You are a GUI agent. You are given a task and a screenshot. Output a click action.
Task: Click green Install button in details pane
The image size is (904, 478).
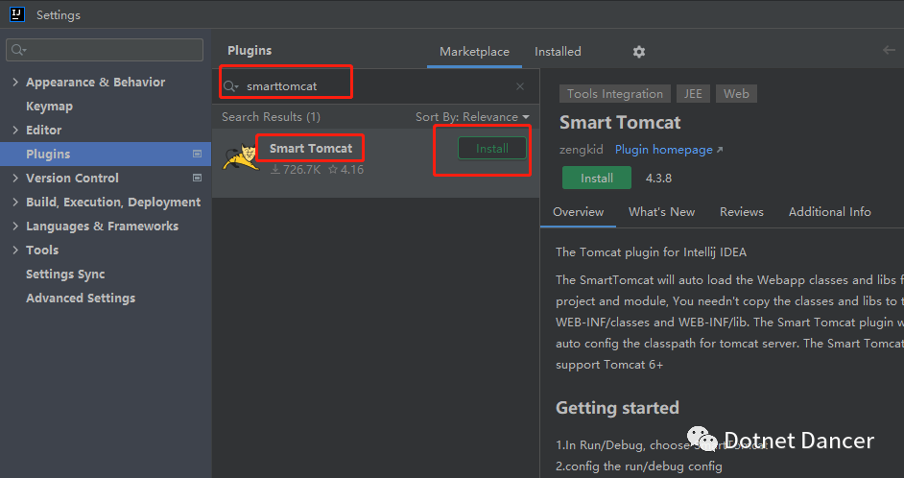(597, 179)
